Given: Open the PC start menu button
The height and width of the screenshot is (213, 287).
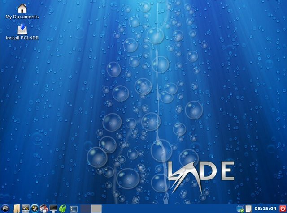Looking at the screenshot, I should tap(5, 209).
